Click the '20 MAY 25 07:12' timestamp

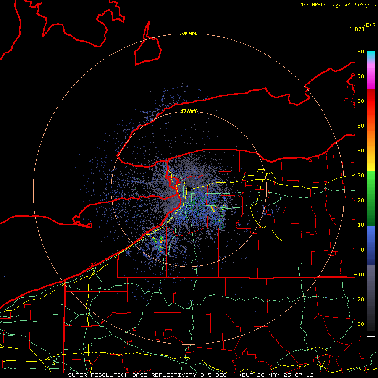point(286,375)
